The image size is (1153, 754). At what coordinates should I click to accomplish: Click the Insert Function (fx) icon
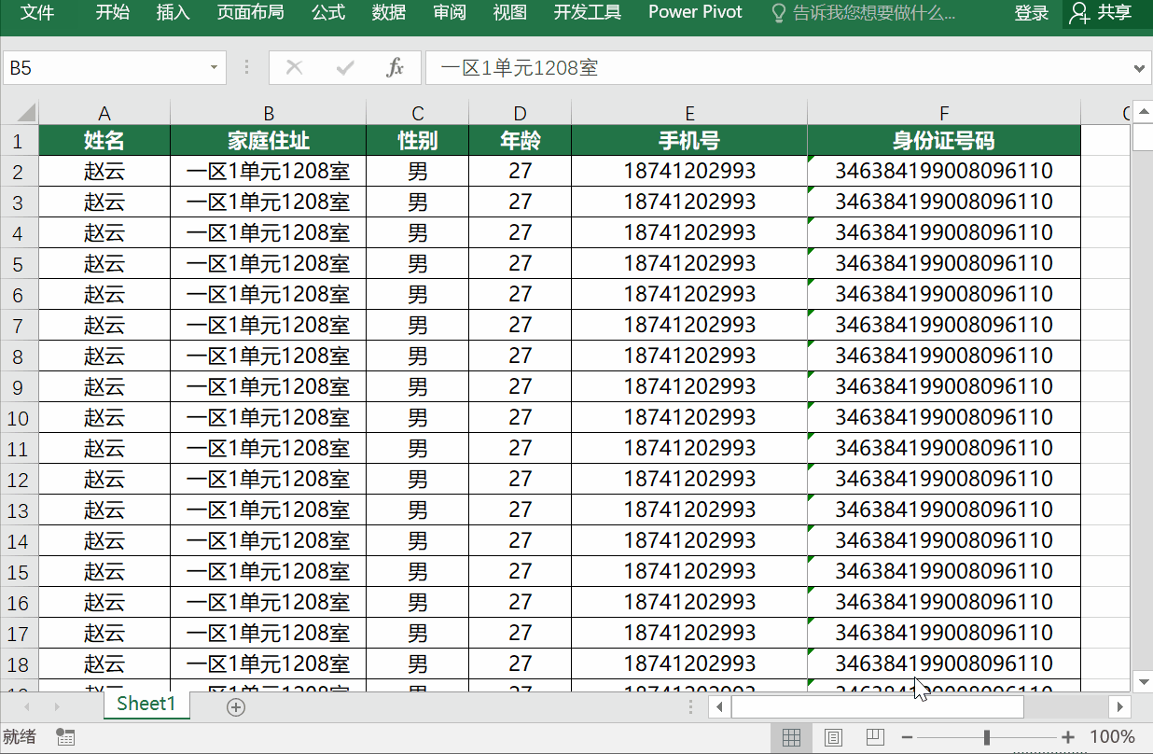[x=396, y=67]
